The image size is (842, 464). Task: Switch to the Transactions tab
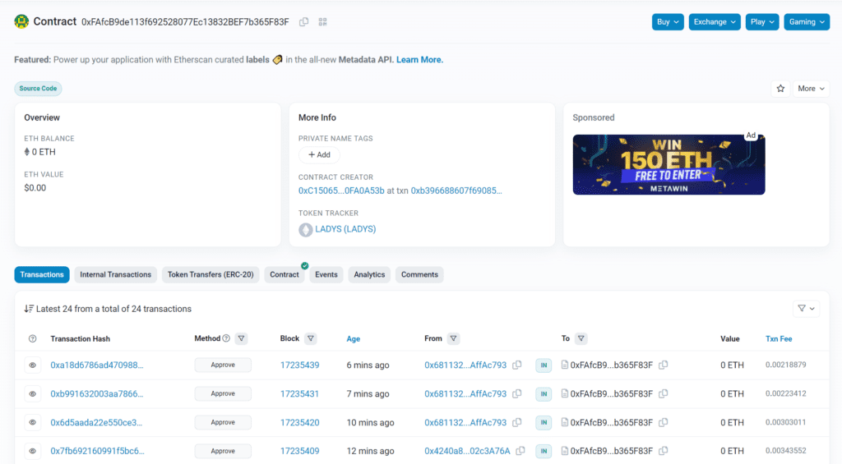[x=42, y=274]
